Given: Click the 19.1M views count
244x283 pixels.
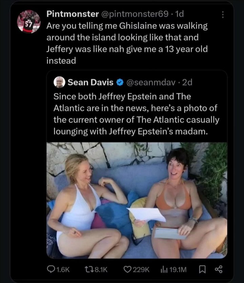Looking at the screenshot, I should click(x=178, y=269).
